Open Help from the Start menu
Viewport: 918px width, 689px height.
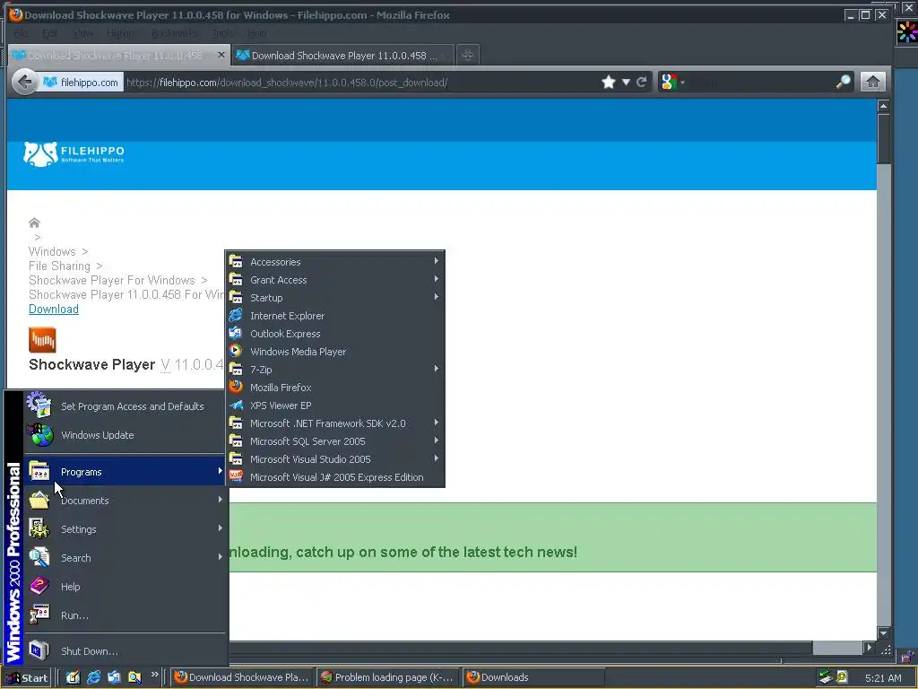[x=126, y=587]
